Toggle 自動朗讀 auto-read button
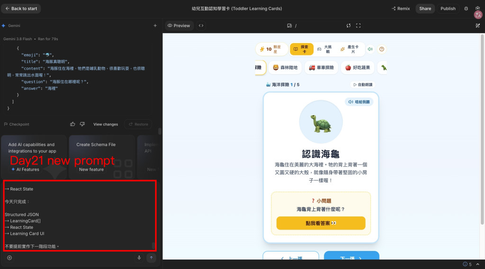Image resolution: width=485 pixels, height=269 pixels. (363, 85)
